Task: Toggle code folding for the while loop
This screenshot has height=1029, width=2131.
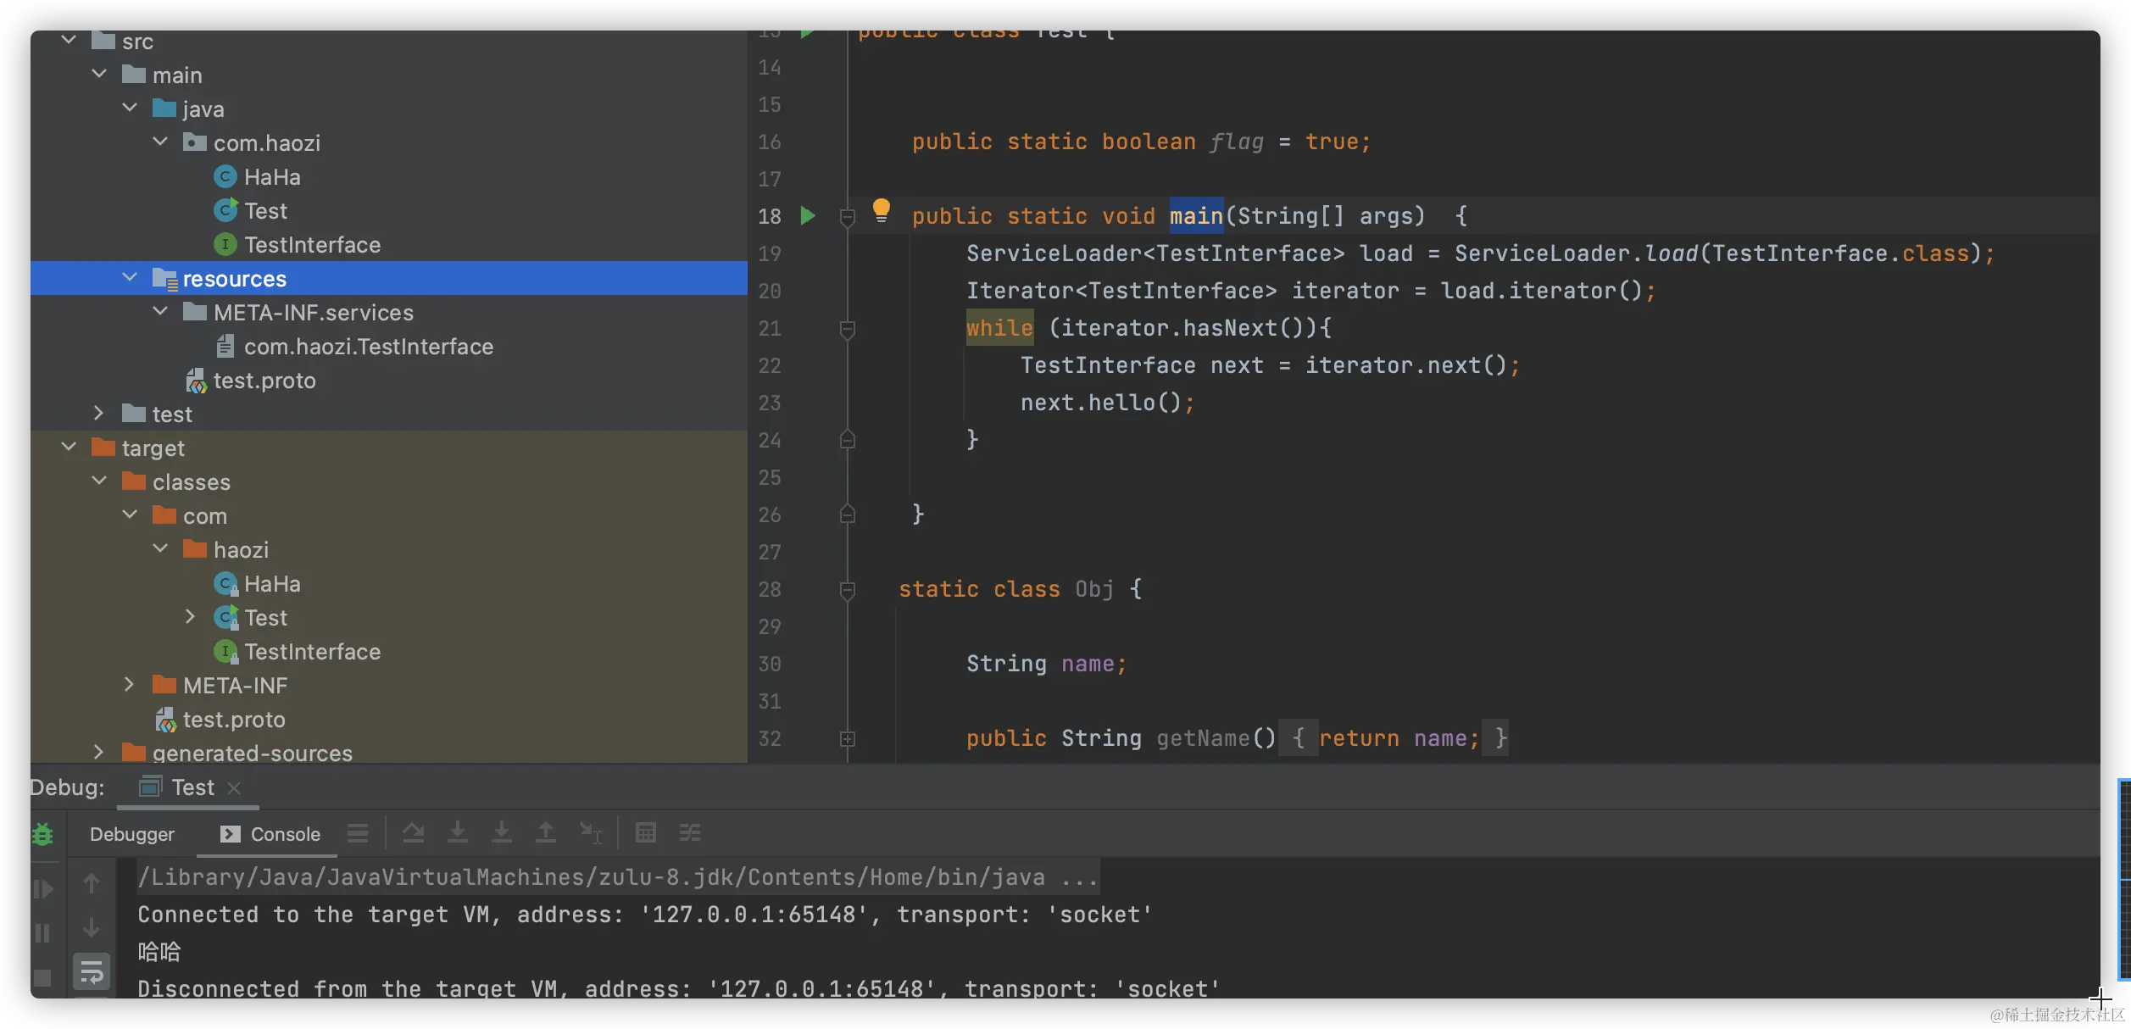Action: tap(847, 328)
